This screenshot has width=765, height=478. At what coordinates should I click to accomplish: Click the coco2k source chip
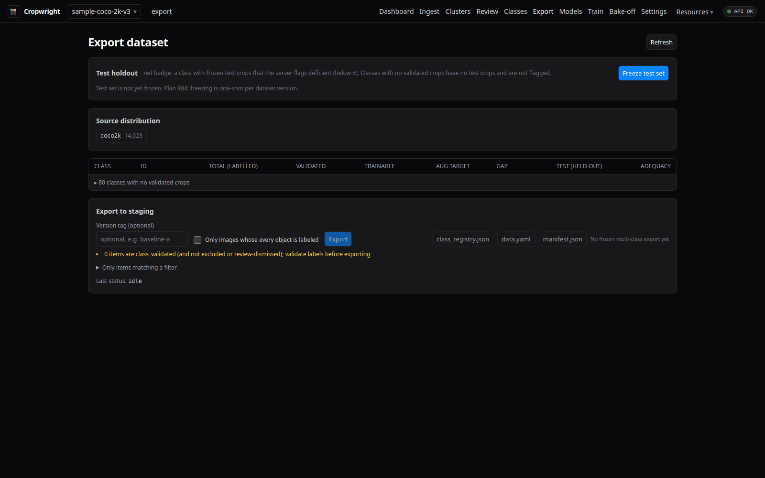click(x=121, y=136)
